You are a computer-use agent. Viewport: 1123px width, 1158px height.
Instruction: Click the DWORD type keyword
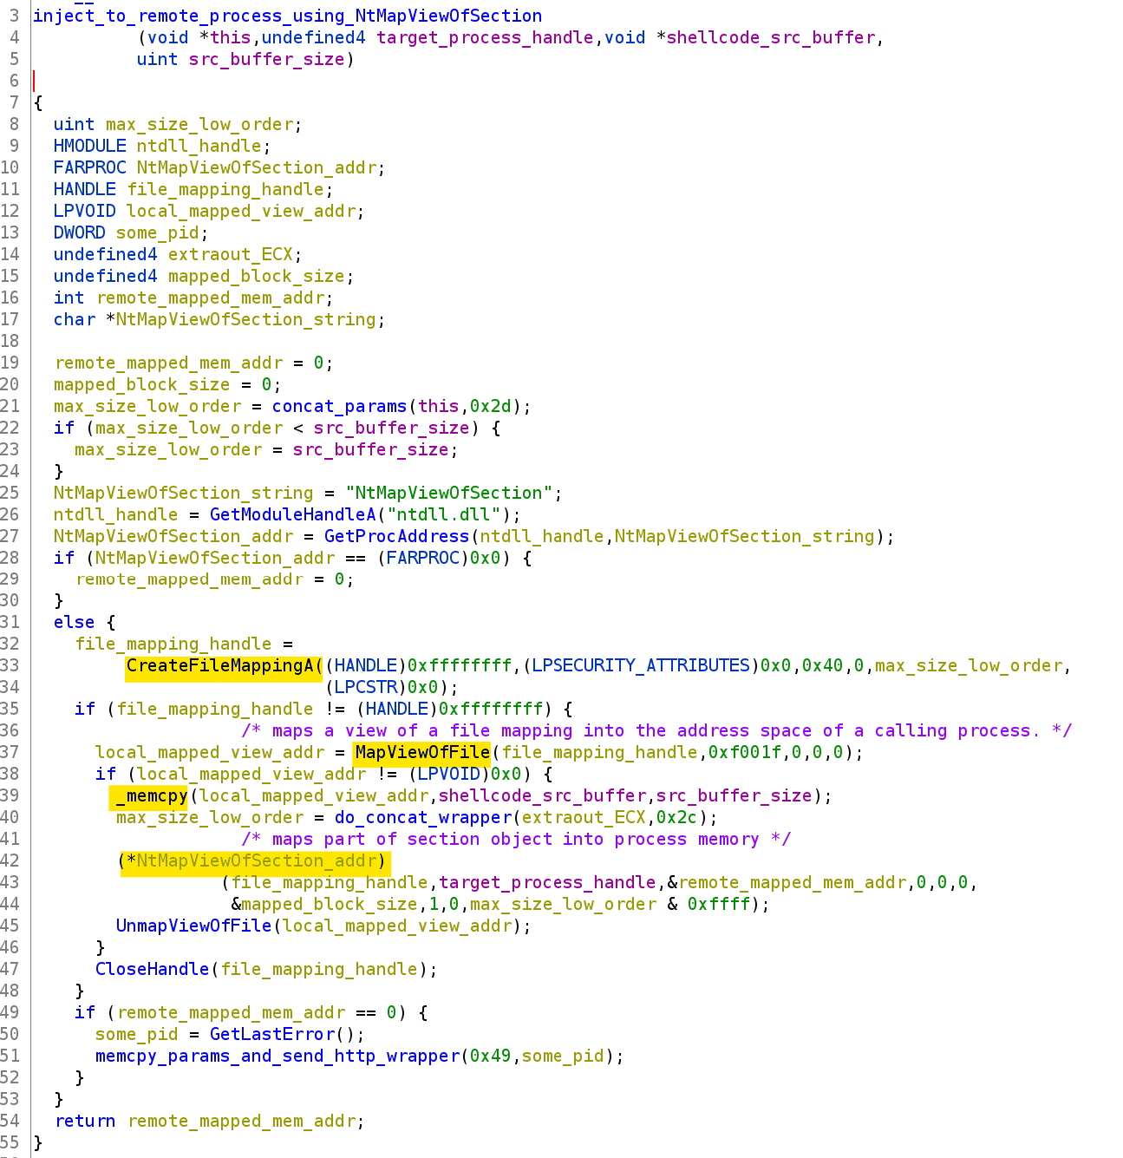pyautogui.click(x=79, y=232)
